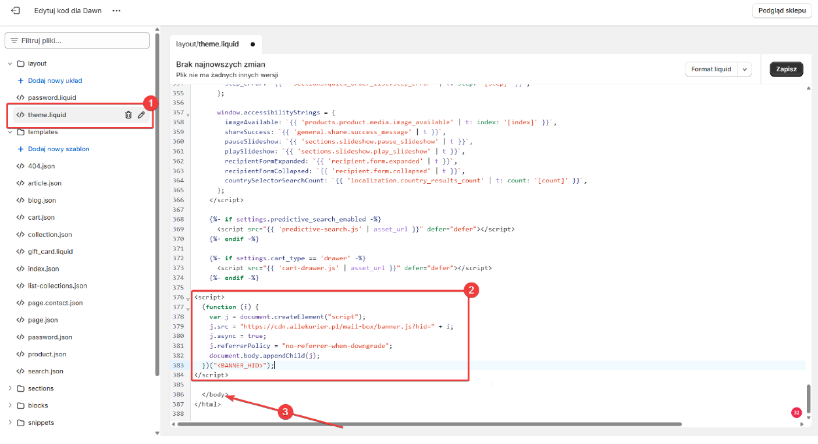818x444 pixels.
Task: Exit the code editor using the back icon
Action: coord(16,10)
